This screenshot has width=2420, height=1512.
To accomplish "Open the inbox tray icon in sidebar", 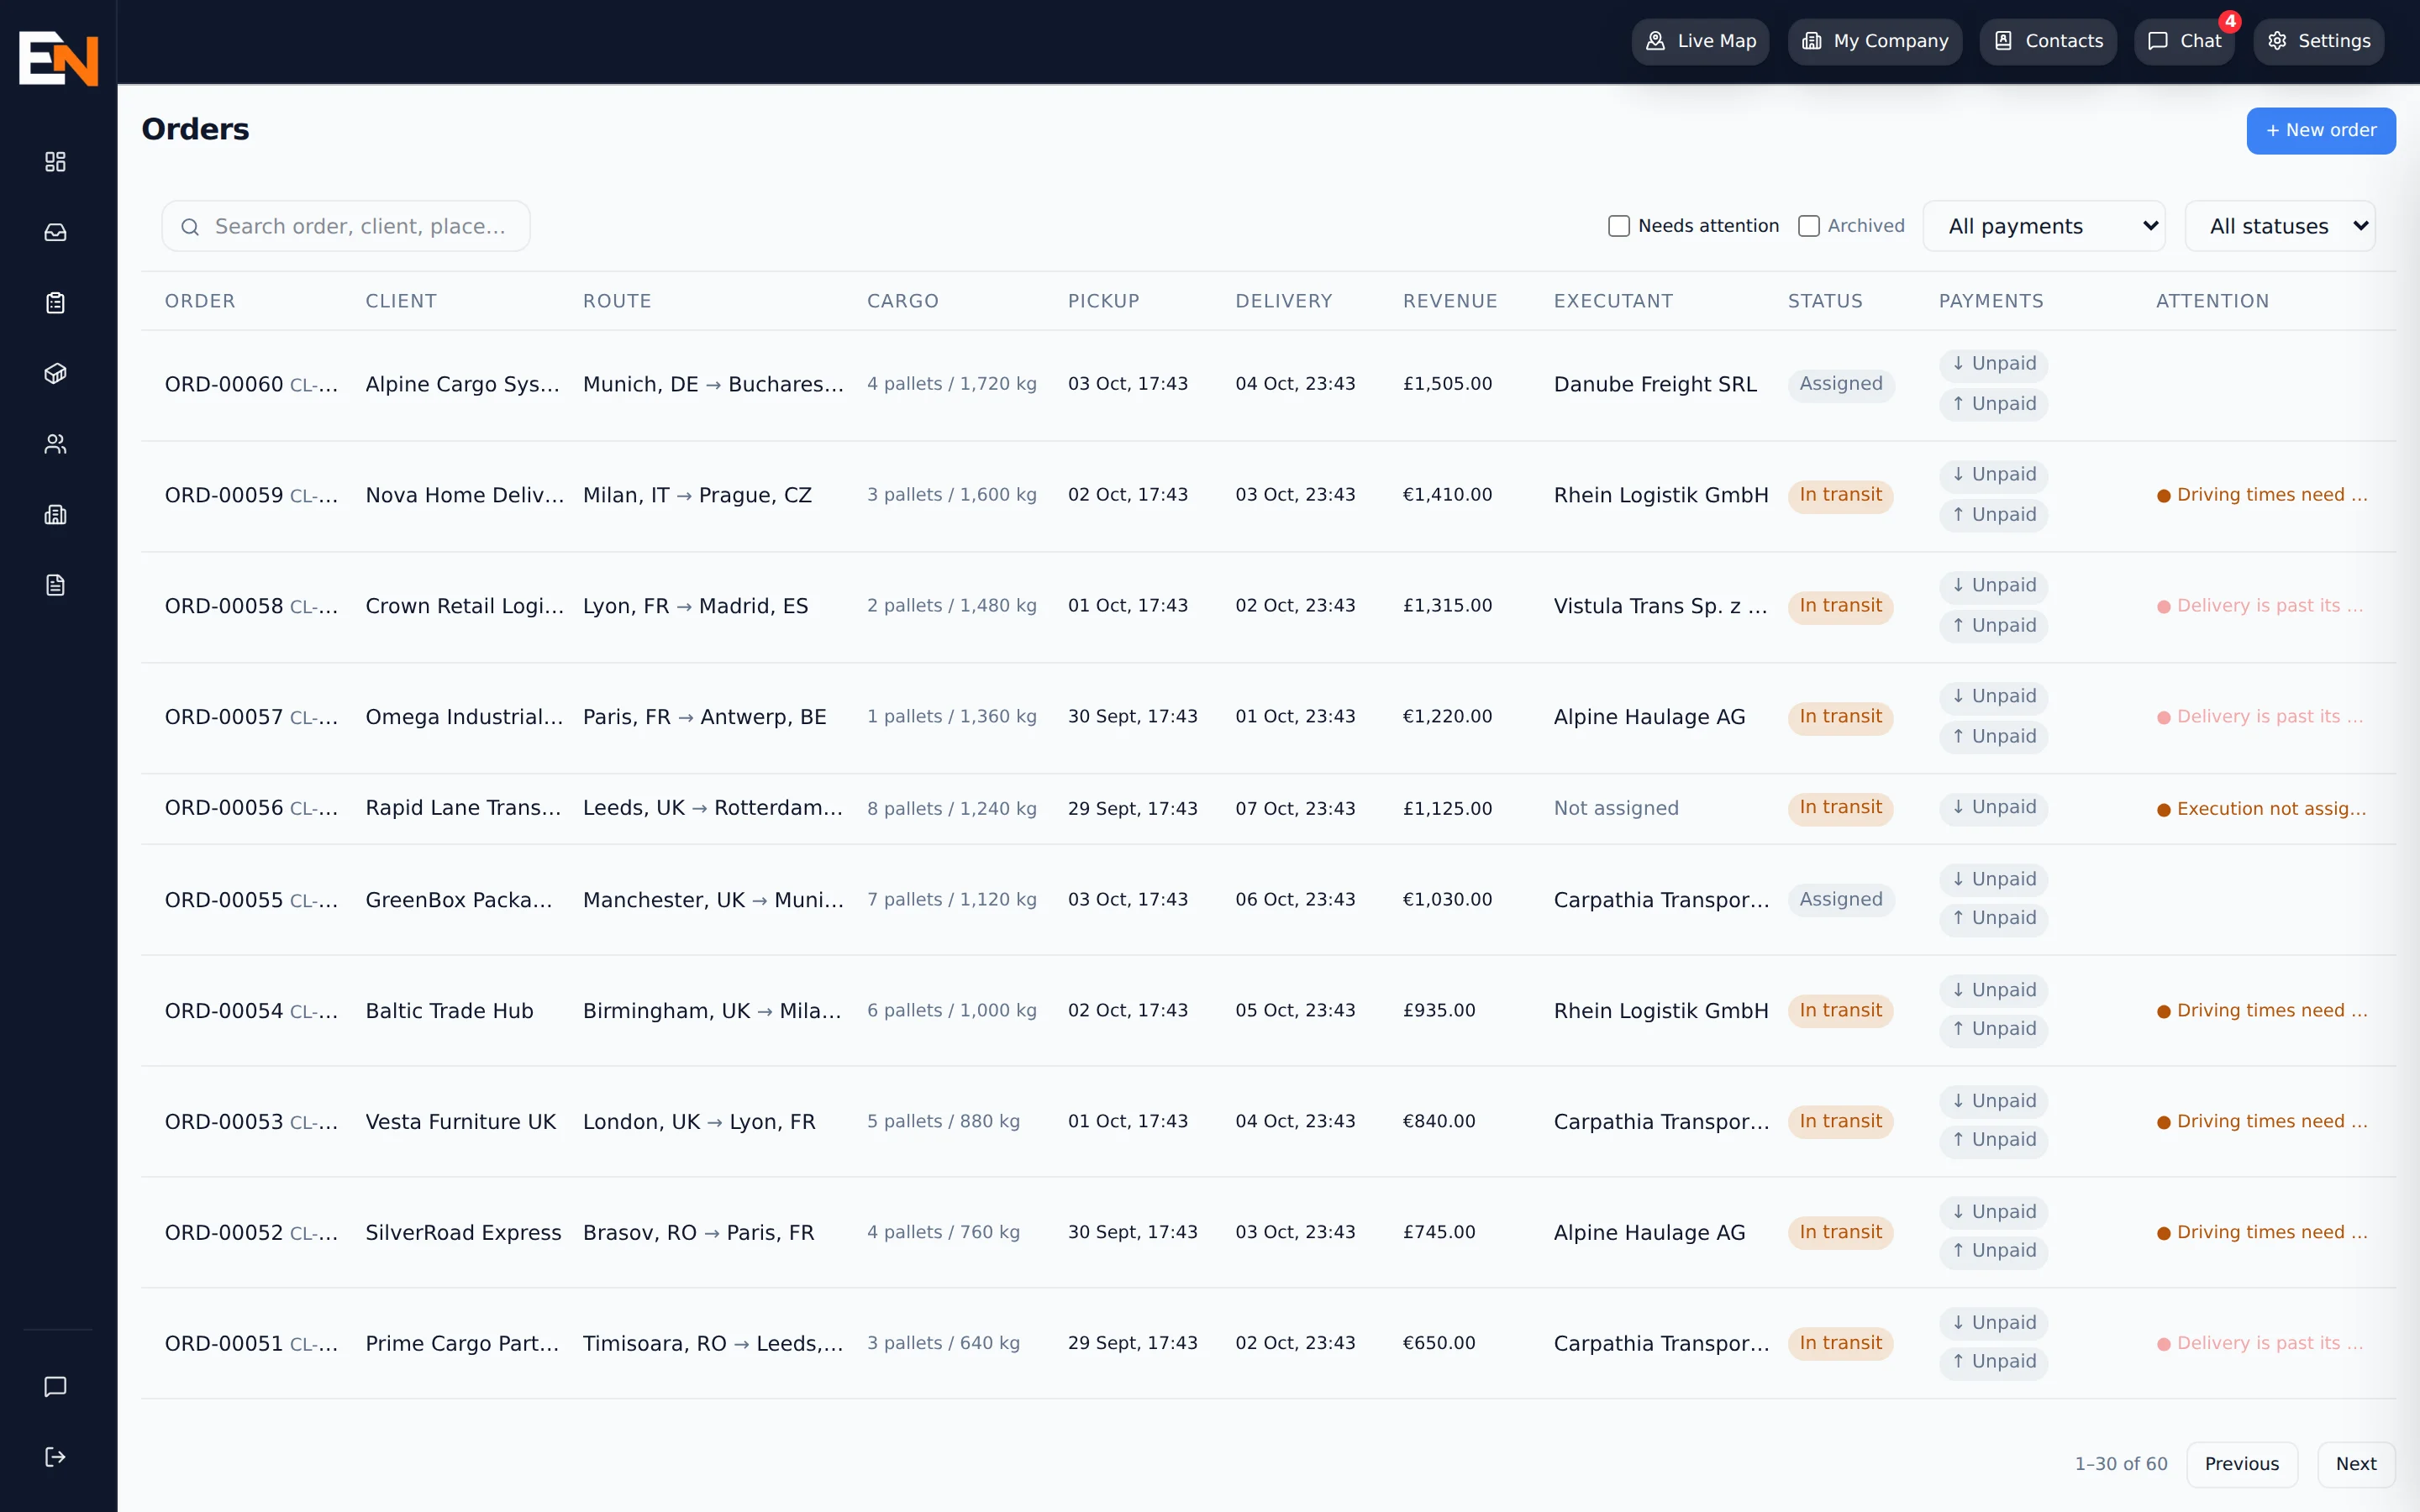I will pyautogui.click(x=56, y=232).
